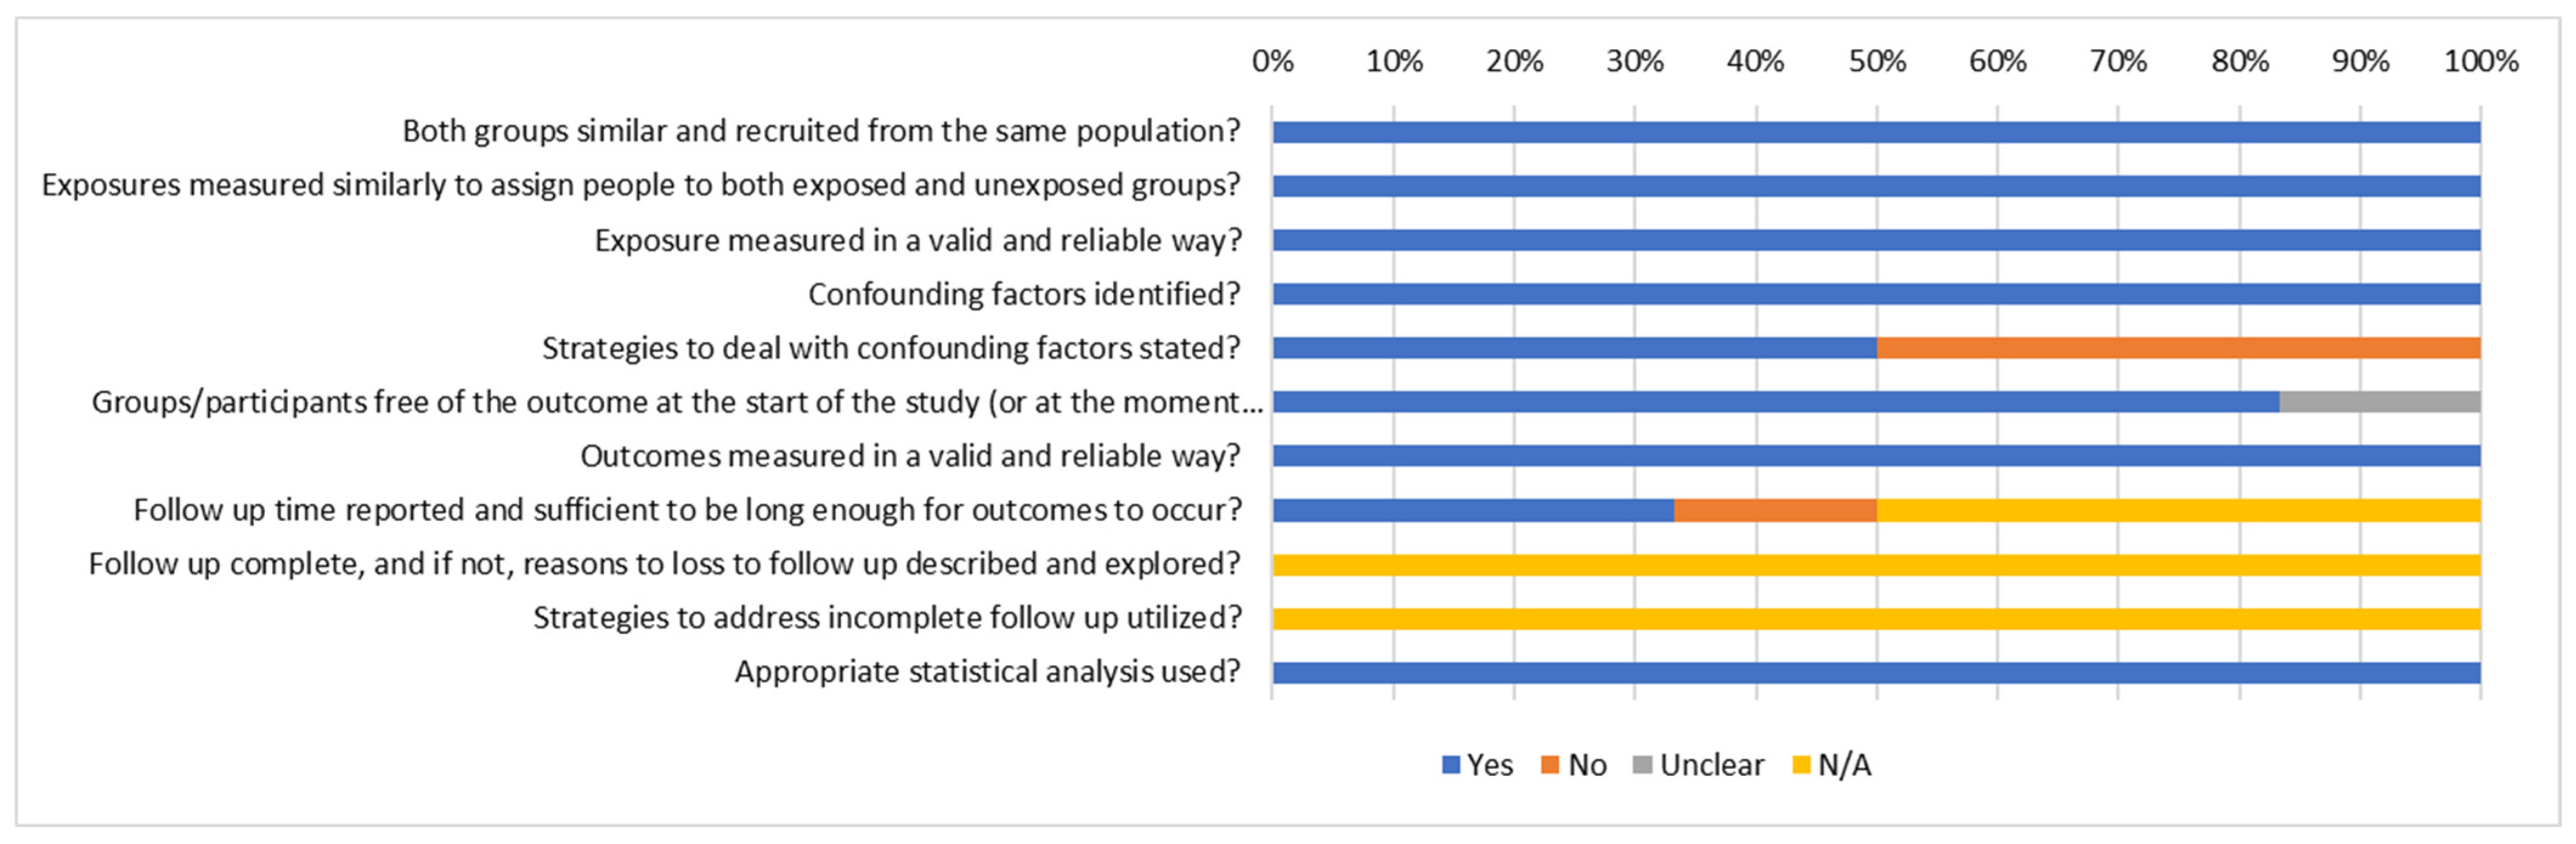Click the blue bar for confounding factors identified
The height and width of the screenshot is (844, 2576).
tap(1876, 294)
